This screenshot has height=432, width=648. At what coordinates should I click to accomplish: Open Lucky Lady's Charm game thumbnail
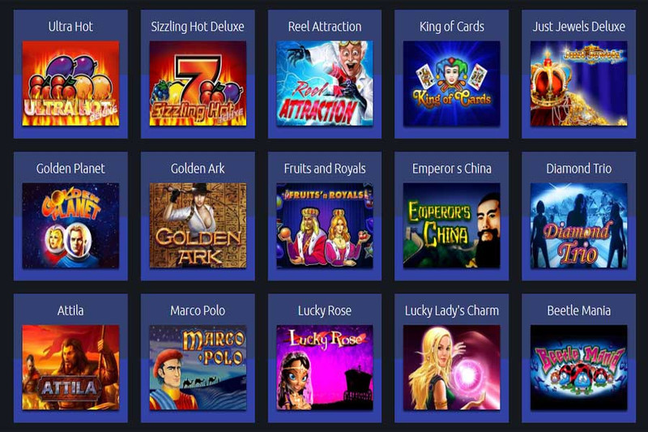(452, 367)
